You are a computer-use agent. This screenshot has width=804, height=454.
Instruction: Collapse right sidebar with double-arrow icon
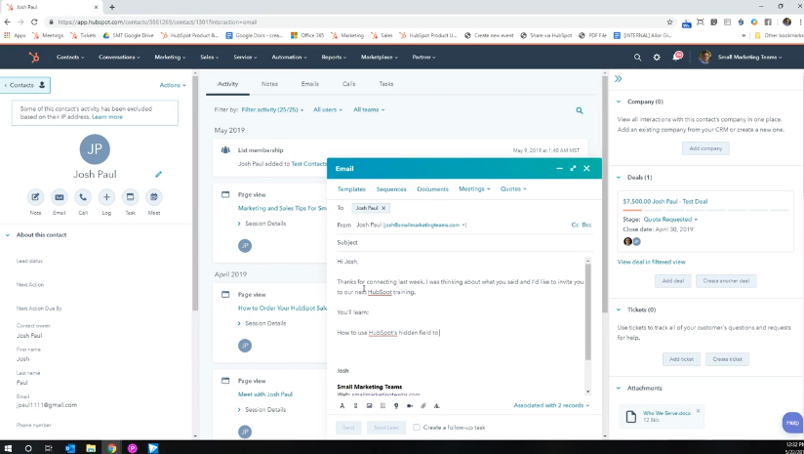[x=619, y=79]
